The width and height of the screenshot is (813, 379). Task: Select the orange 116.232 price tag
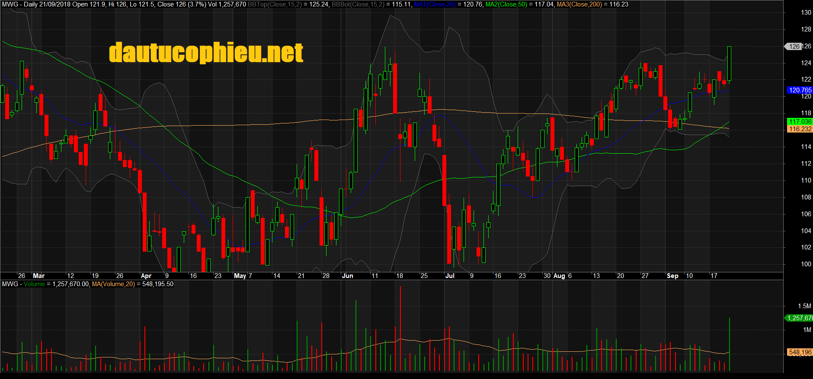800,129
